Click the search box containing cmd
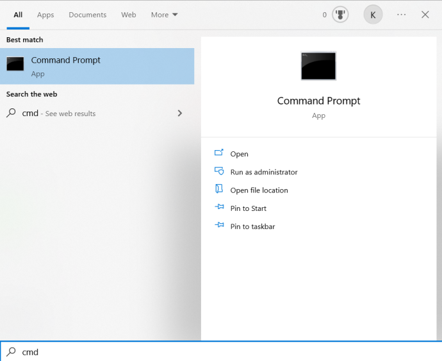442x361 pixels. point(221,351)
